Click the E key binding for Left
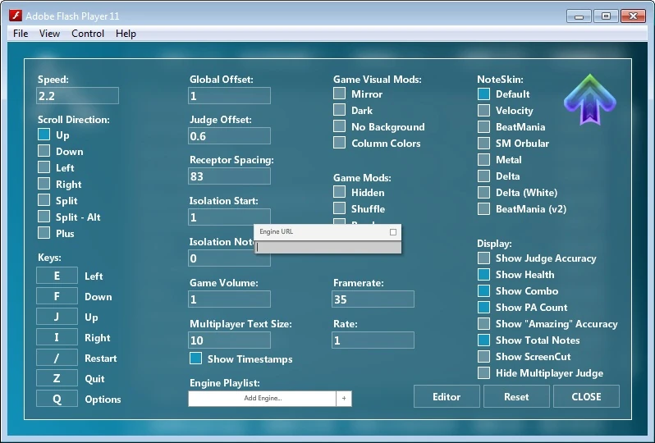 [x=57, y=276]
